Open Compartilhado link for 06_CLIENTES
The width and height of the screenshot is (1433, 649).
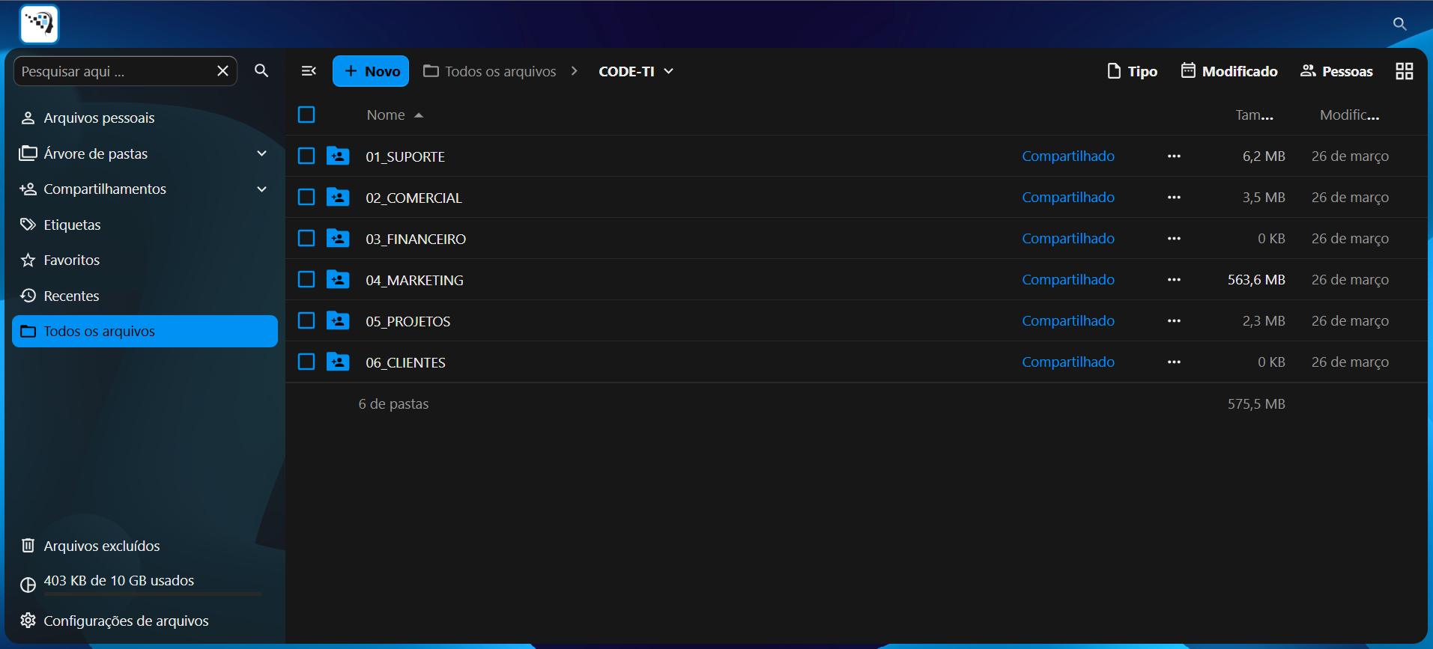(x=1068, y=362)
